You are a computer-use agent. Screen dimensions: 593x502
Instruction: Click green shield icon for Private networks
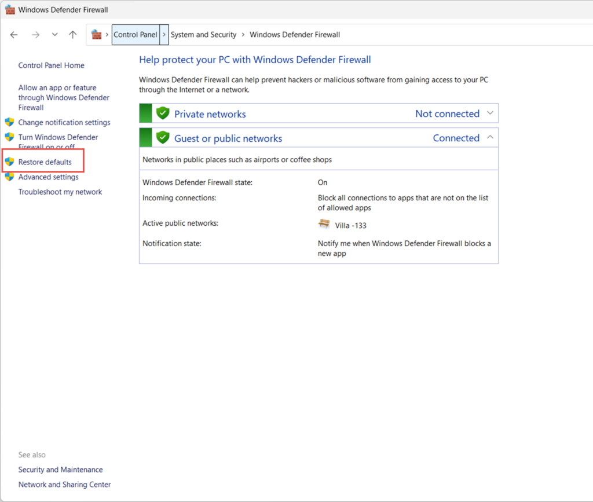[163, 113]
